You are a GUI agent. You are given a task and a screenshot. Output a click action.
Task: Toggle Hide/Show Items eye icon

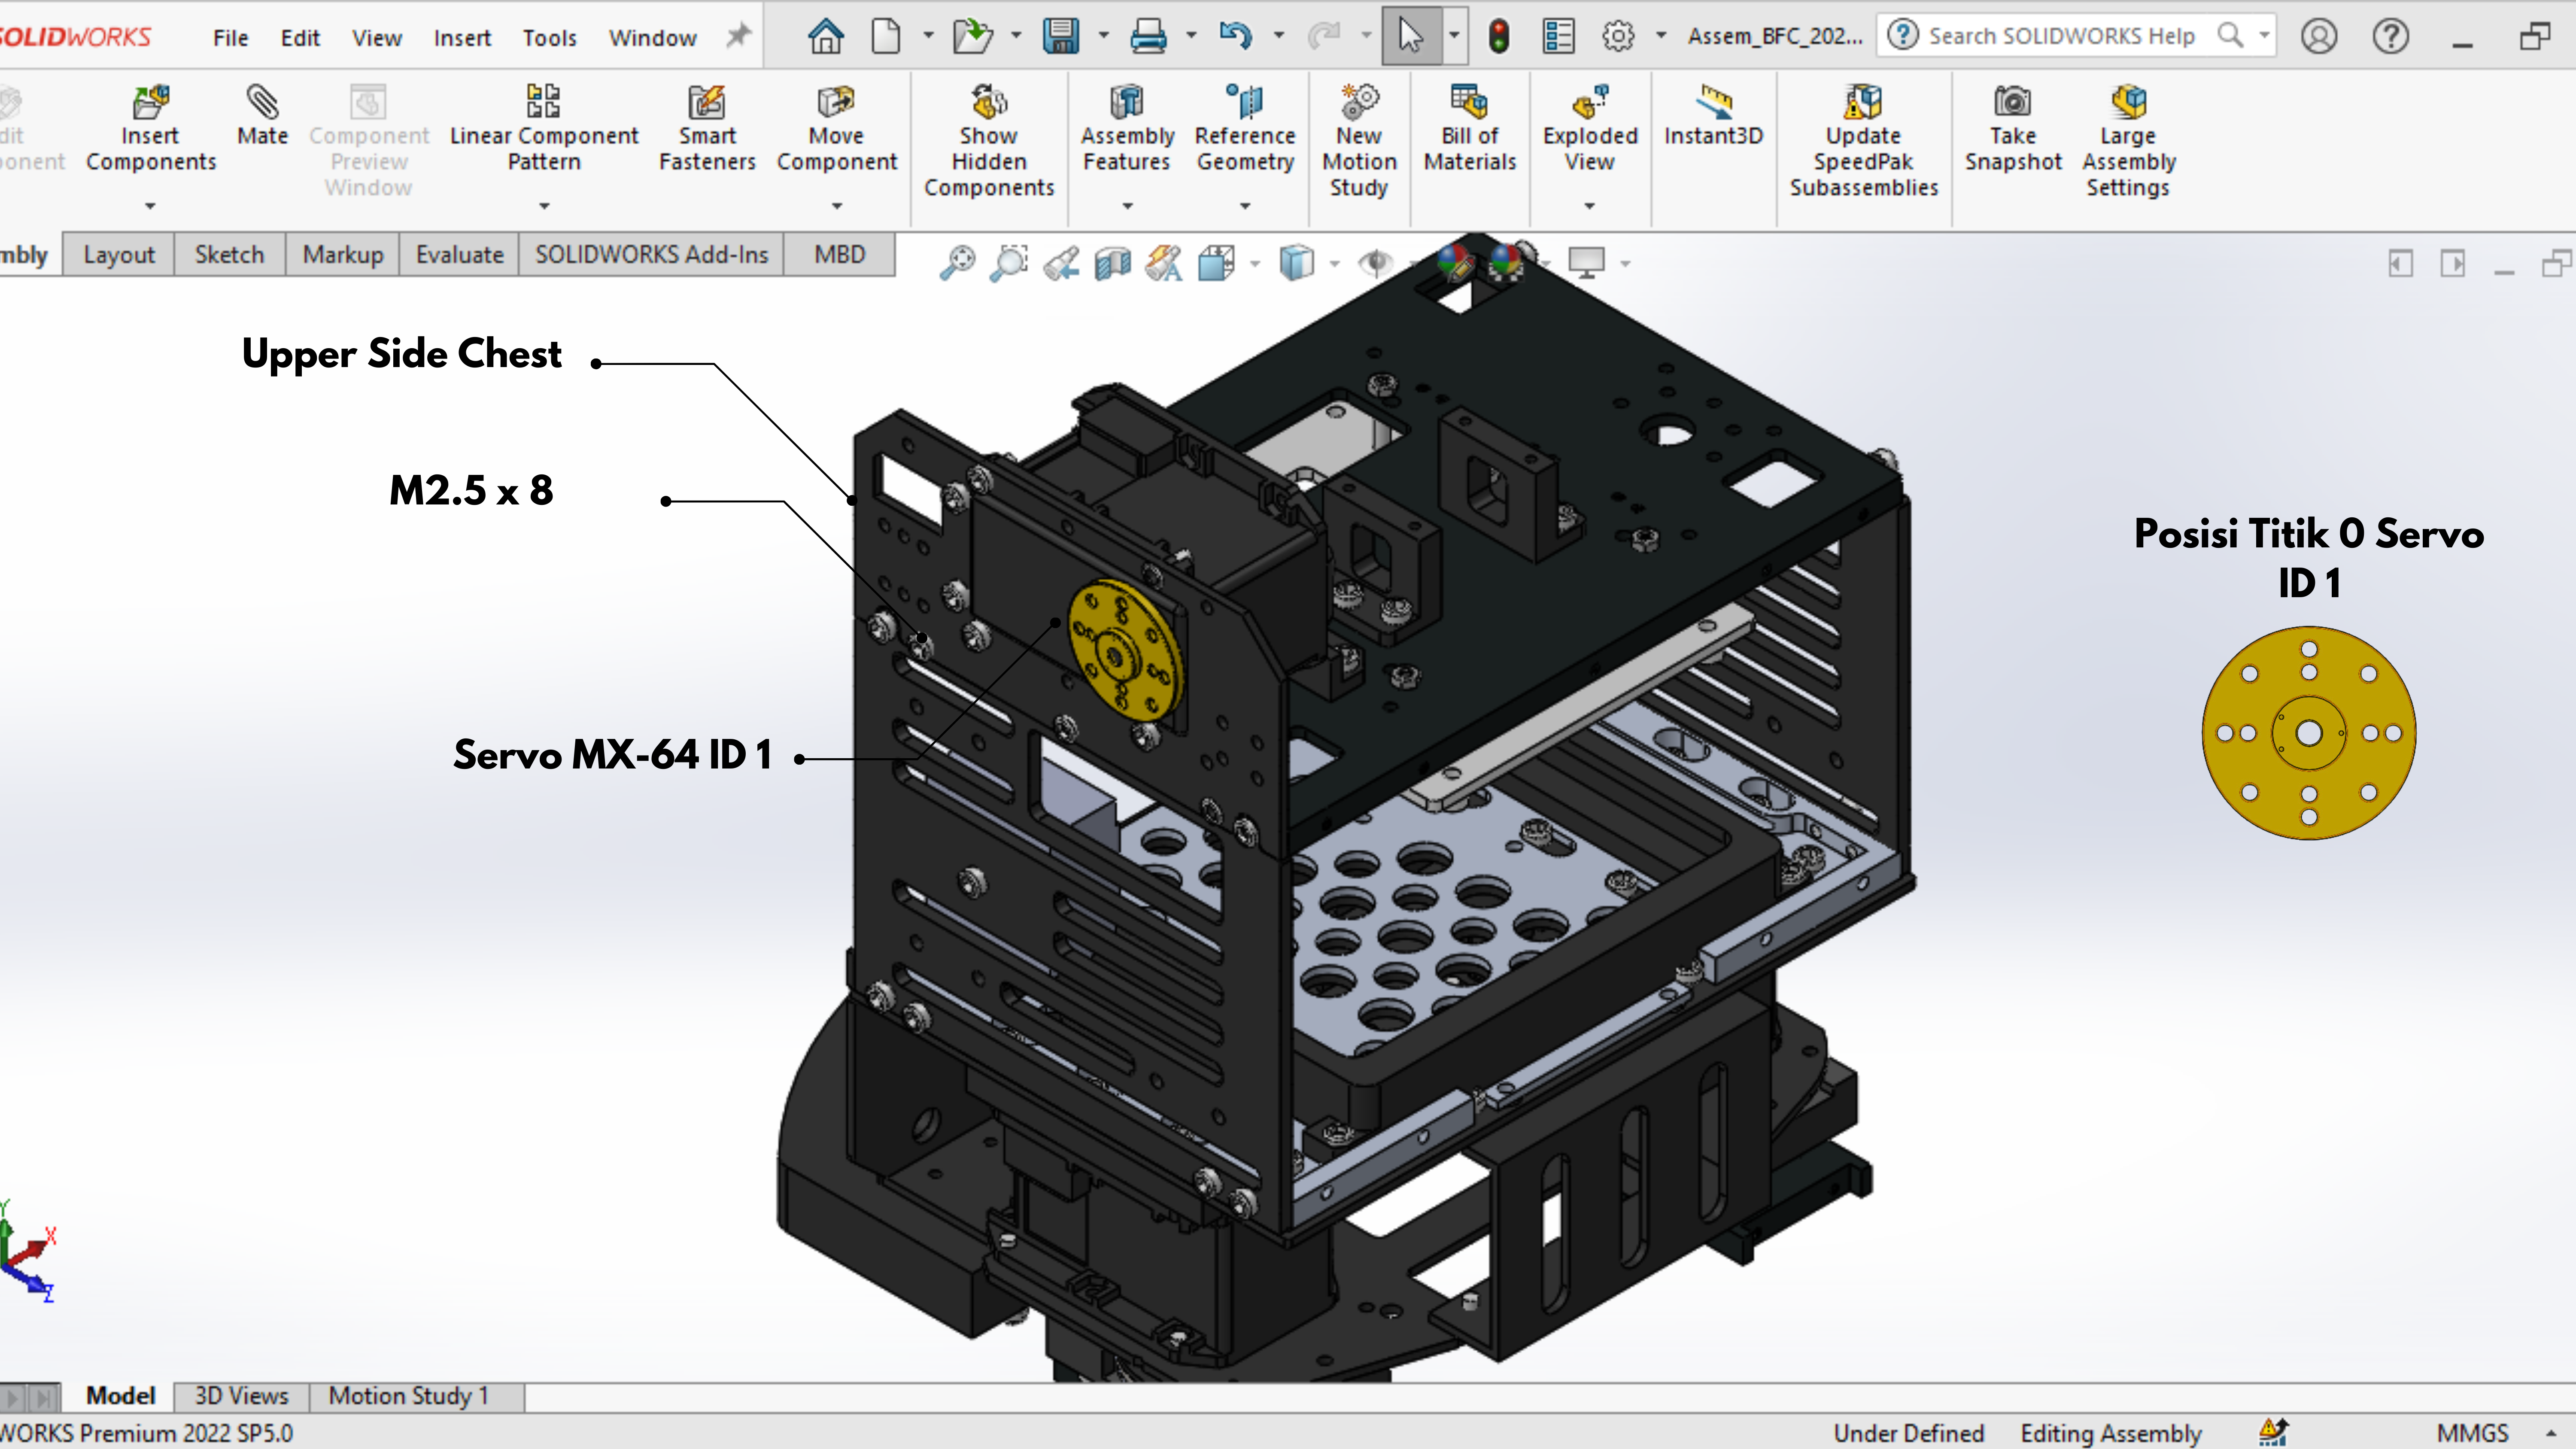[x=1376, y=263]
